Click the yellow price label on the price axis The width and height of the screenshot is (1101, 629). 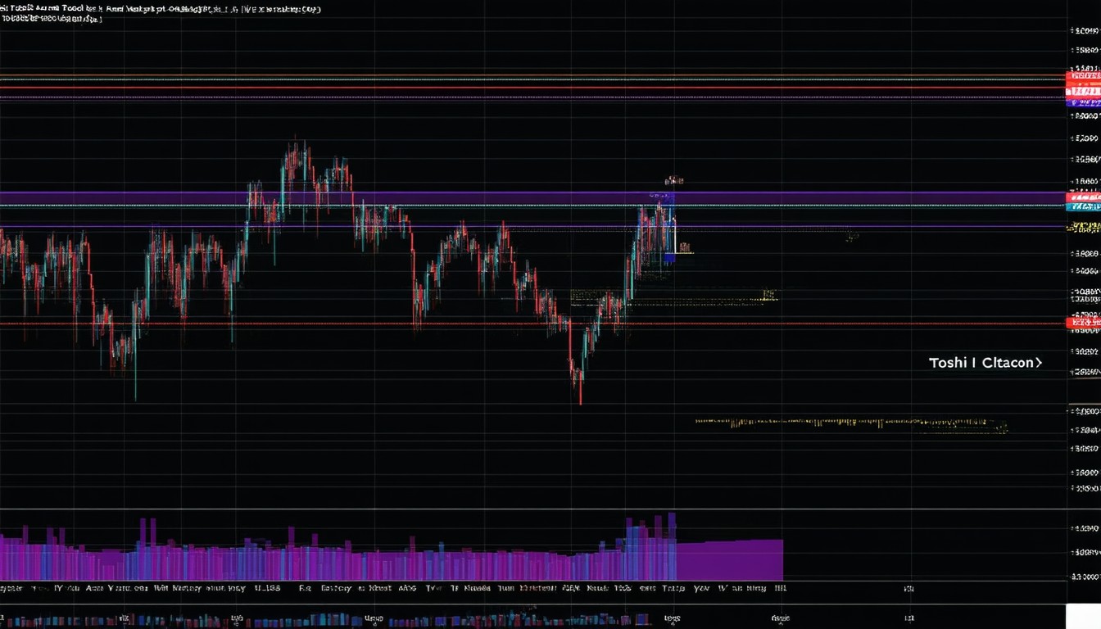(1083, 227)
